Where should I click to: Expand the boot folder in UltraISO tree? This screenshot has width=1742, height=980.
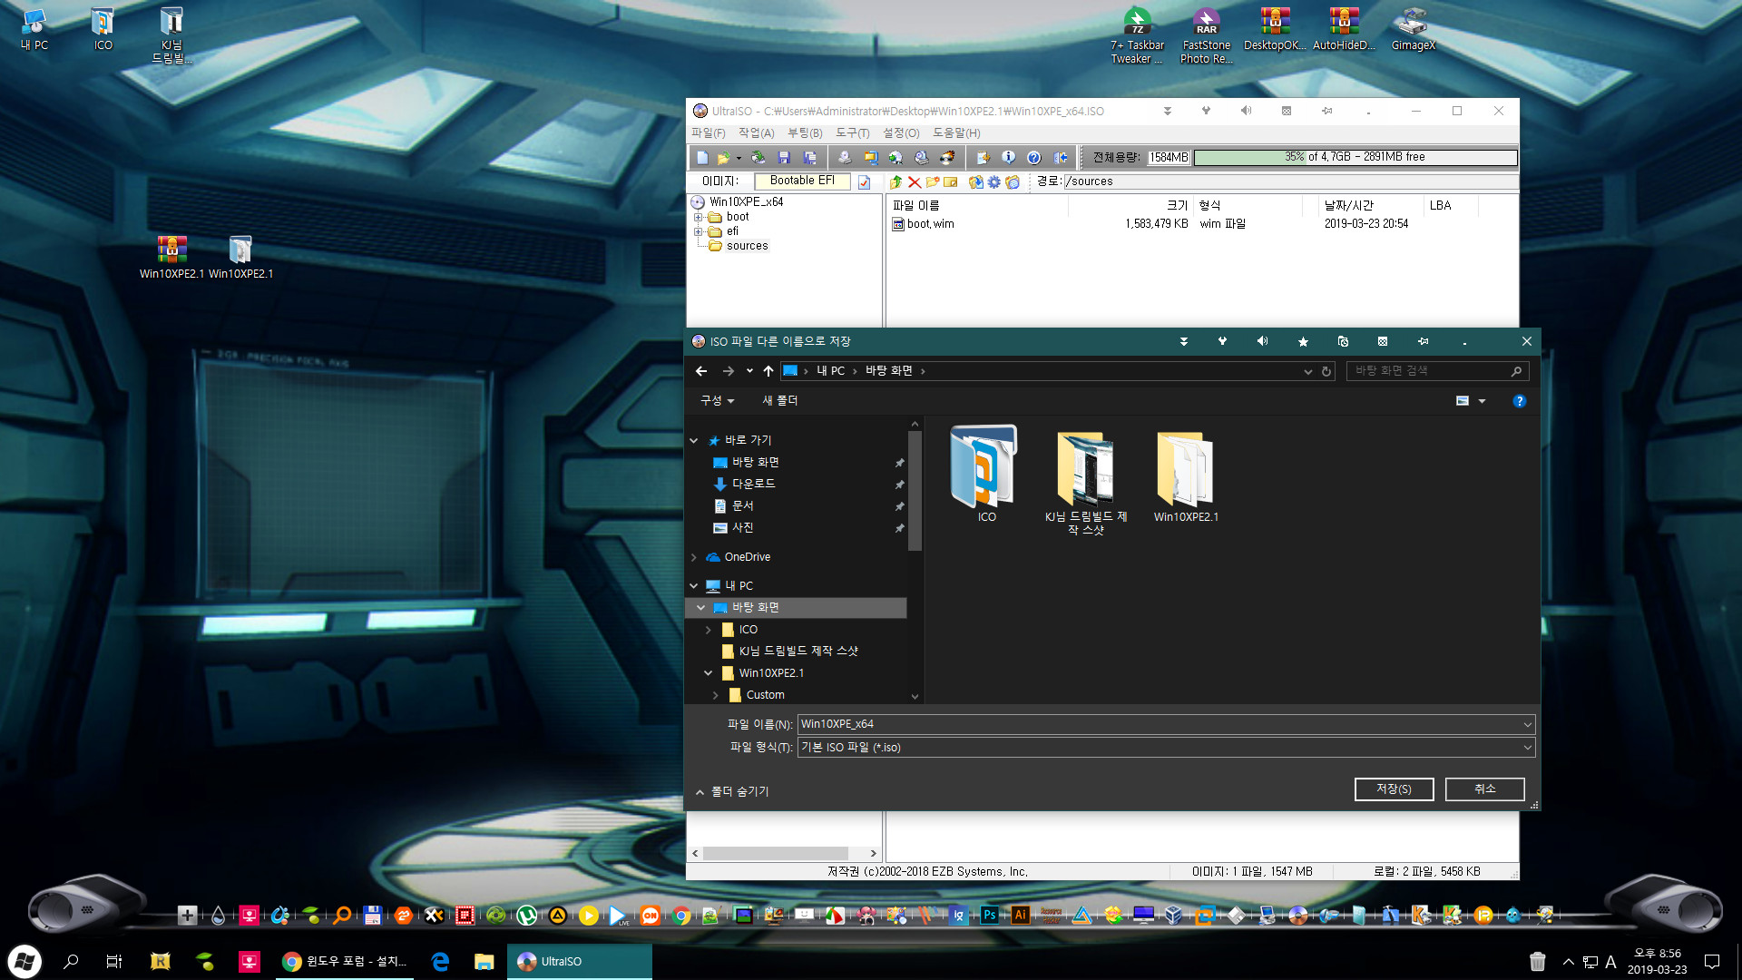coord(699,217)
